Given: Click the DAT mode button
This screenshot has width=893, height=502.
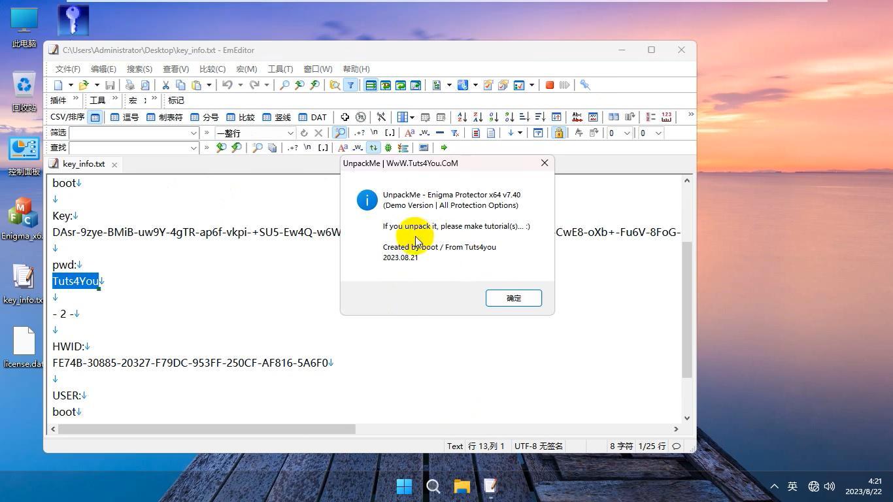Looking at the screenshot, I should coord(312,117).
